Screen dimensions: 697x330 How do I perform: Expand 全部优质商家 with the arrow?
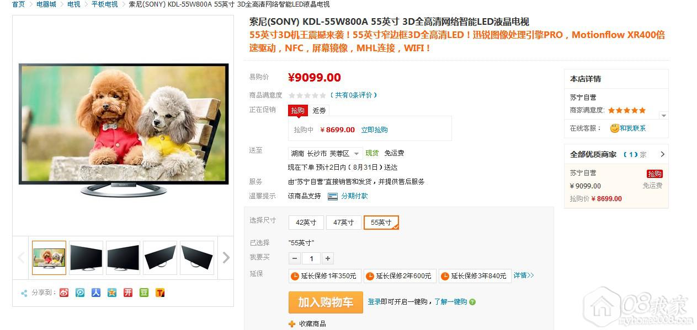click(662, 154)
